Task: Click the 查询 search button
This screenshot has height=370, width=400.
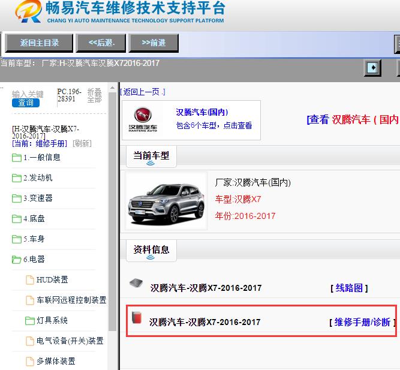Action: (x=26, y=103)
